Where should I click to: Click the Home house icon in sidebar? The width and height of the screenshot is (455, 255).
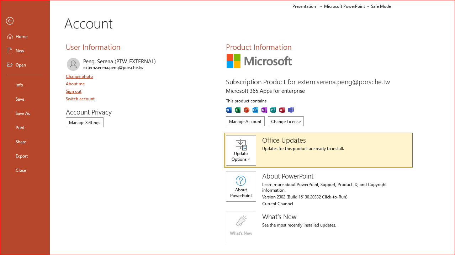[10, 36]
